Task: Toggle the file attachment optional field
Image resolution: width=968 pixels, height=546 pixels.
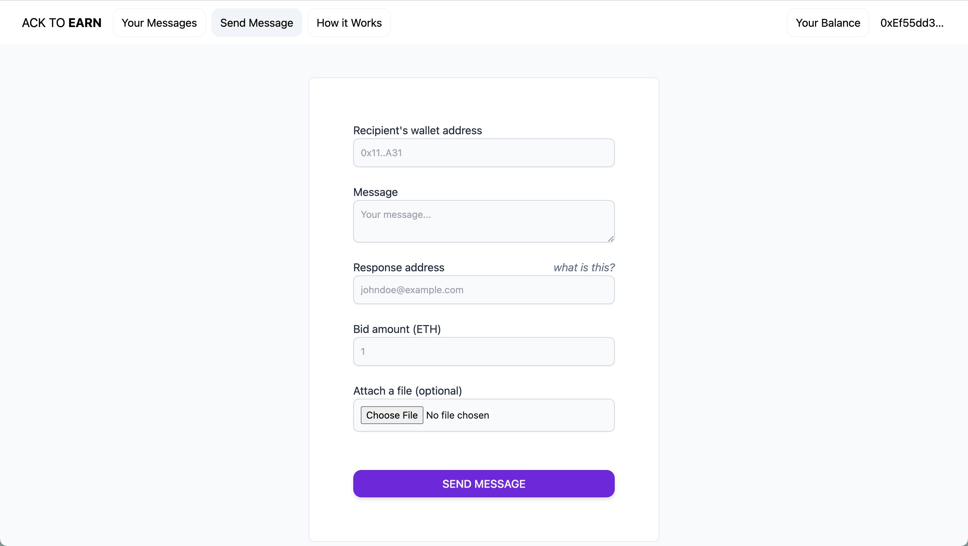Action: (392, 415)
